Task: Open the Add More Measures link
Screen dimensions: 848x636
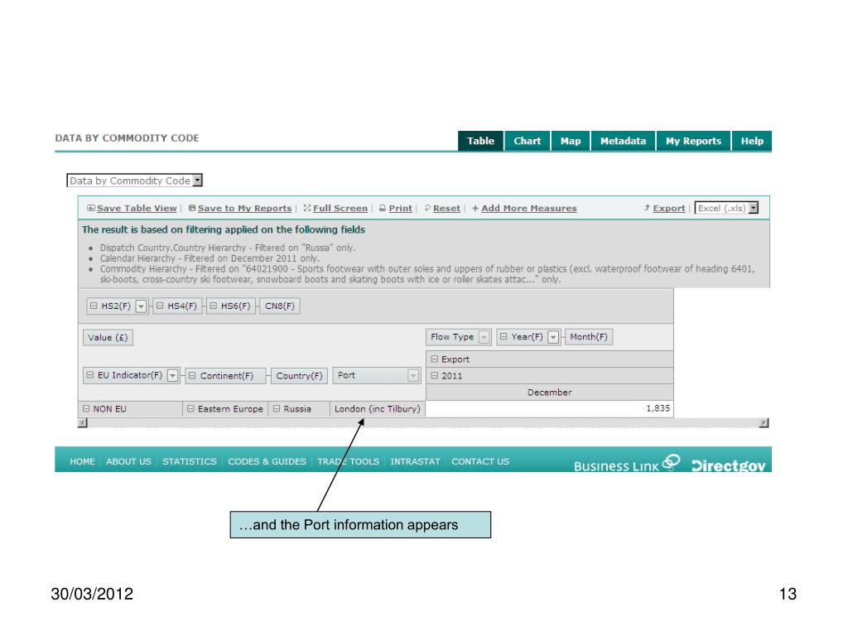Action: tap(529, 208)
